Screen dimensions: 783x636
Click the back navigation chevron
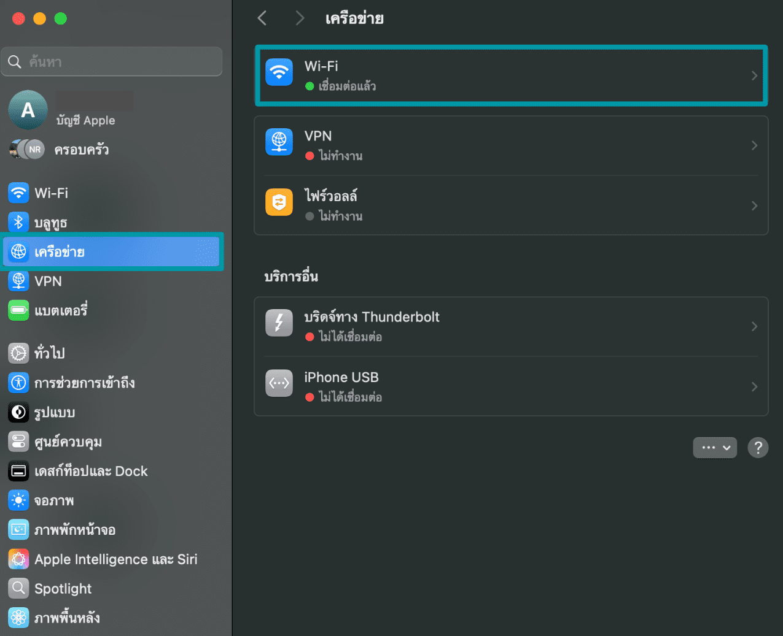(x=262, y=18)
